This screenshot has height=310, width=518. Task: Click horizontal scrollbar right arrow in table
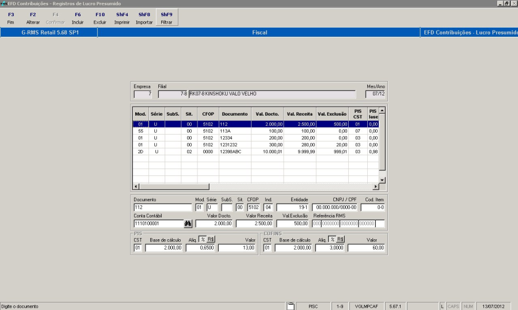[375, 187]
